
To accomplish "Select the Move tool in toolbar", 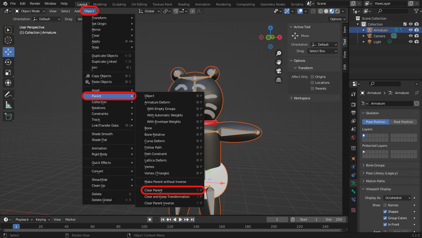I will [8, 52].
